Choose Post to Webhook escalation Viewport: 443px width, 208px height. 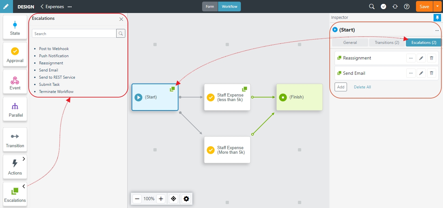[54, 49]
